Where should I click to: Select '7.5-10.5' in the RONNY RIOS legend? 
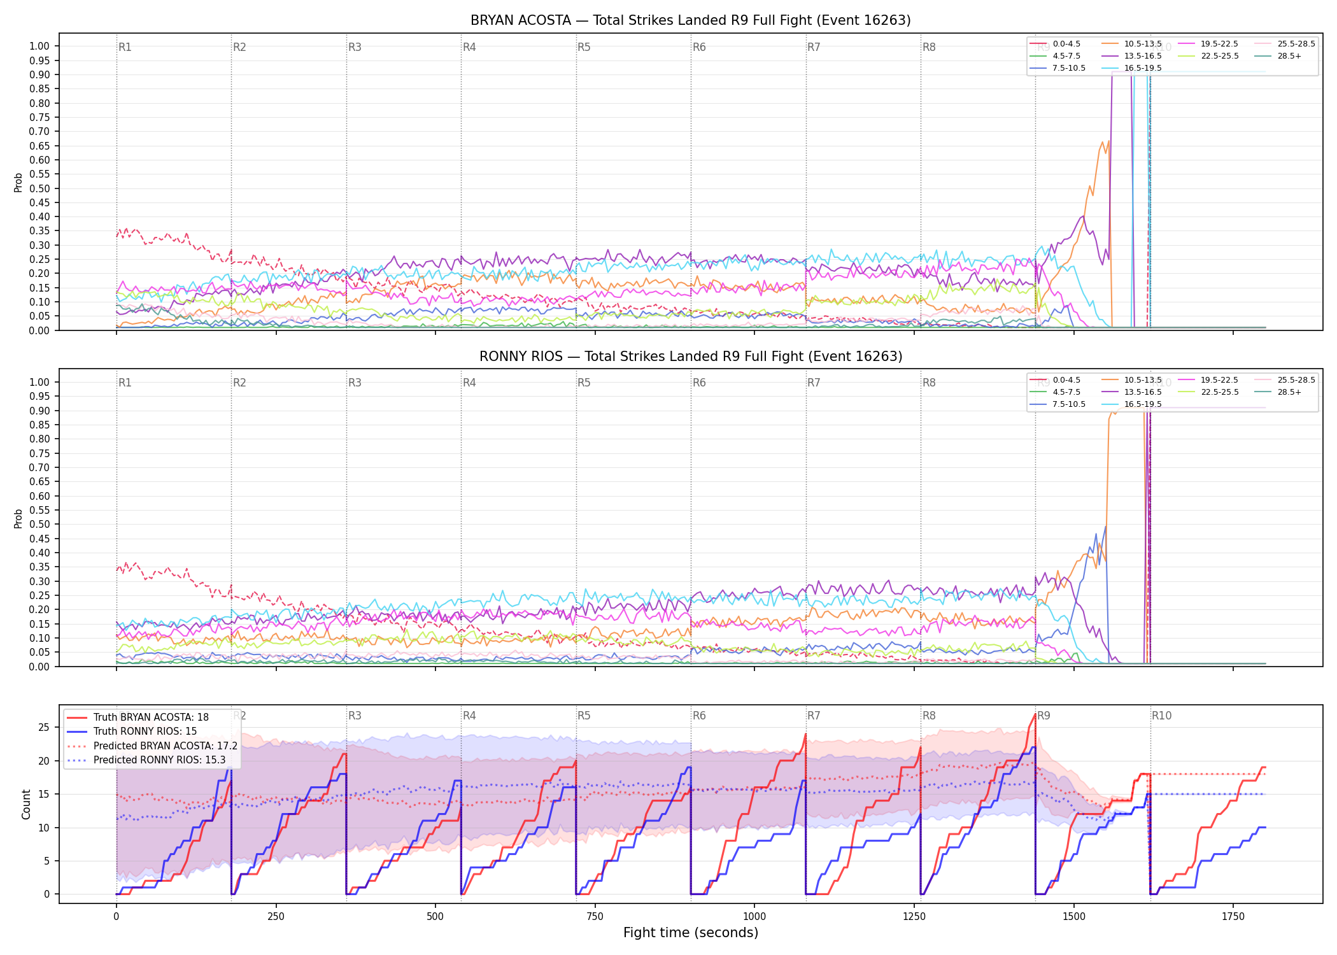point(1069,404)
